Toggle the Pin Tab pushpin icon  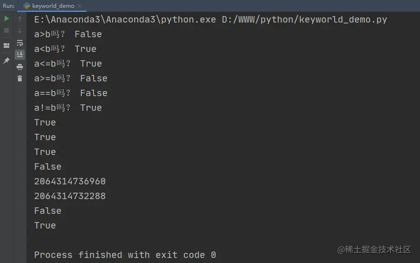[x=6, y=61]
